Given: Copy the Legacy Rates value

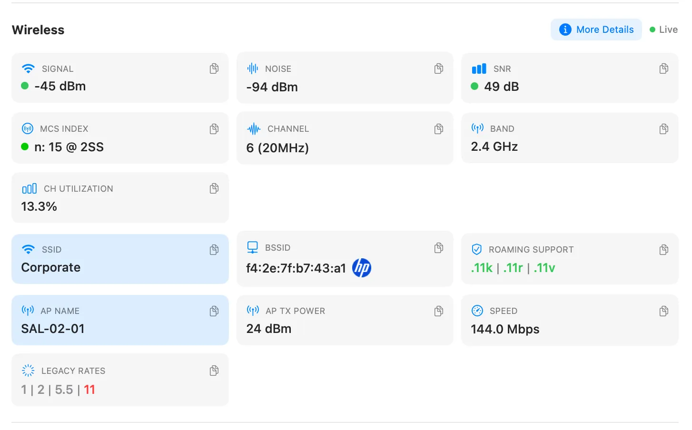Looking at the screenshot, I should 214,371.
